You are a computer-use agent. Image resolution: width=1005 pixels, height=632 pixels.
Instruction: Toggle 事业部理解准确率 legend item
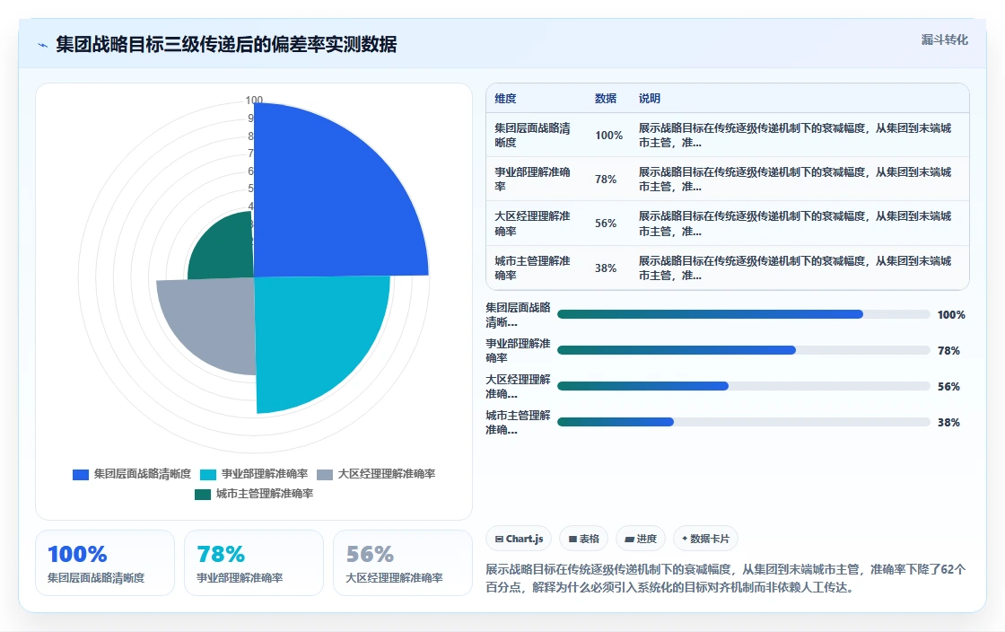click(254, 474)
